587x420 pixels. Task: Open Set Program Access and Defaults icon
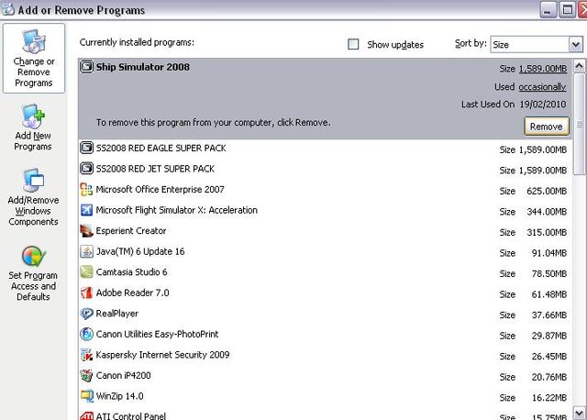coord(34,256)
